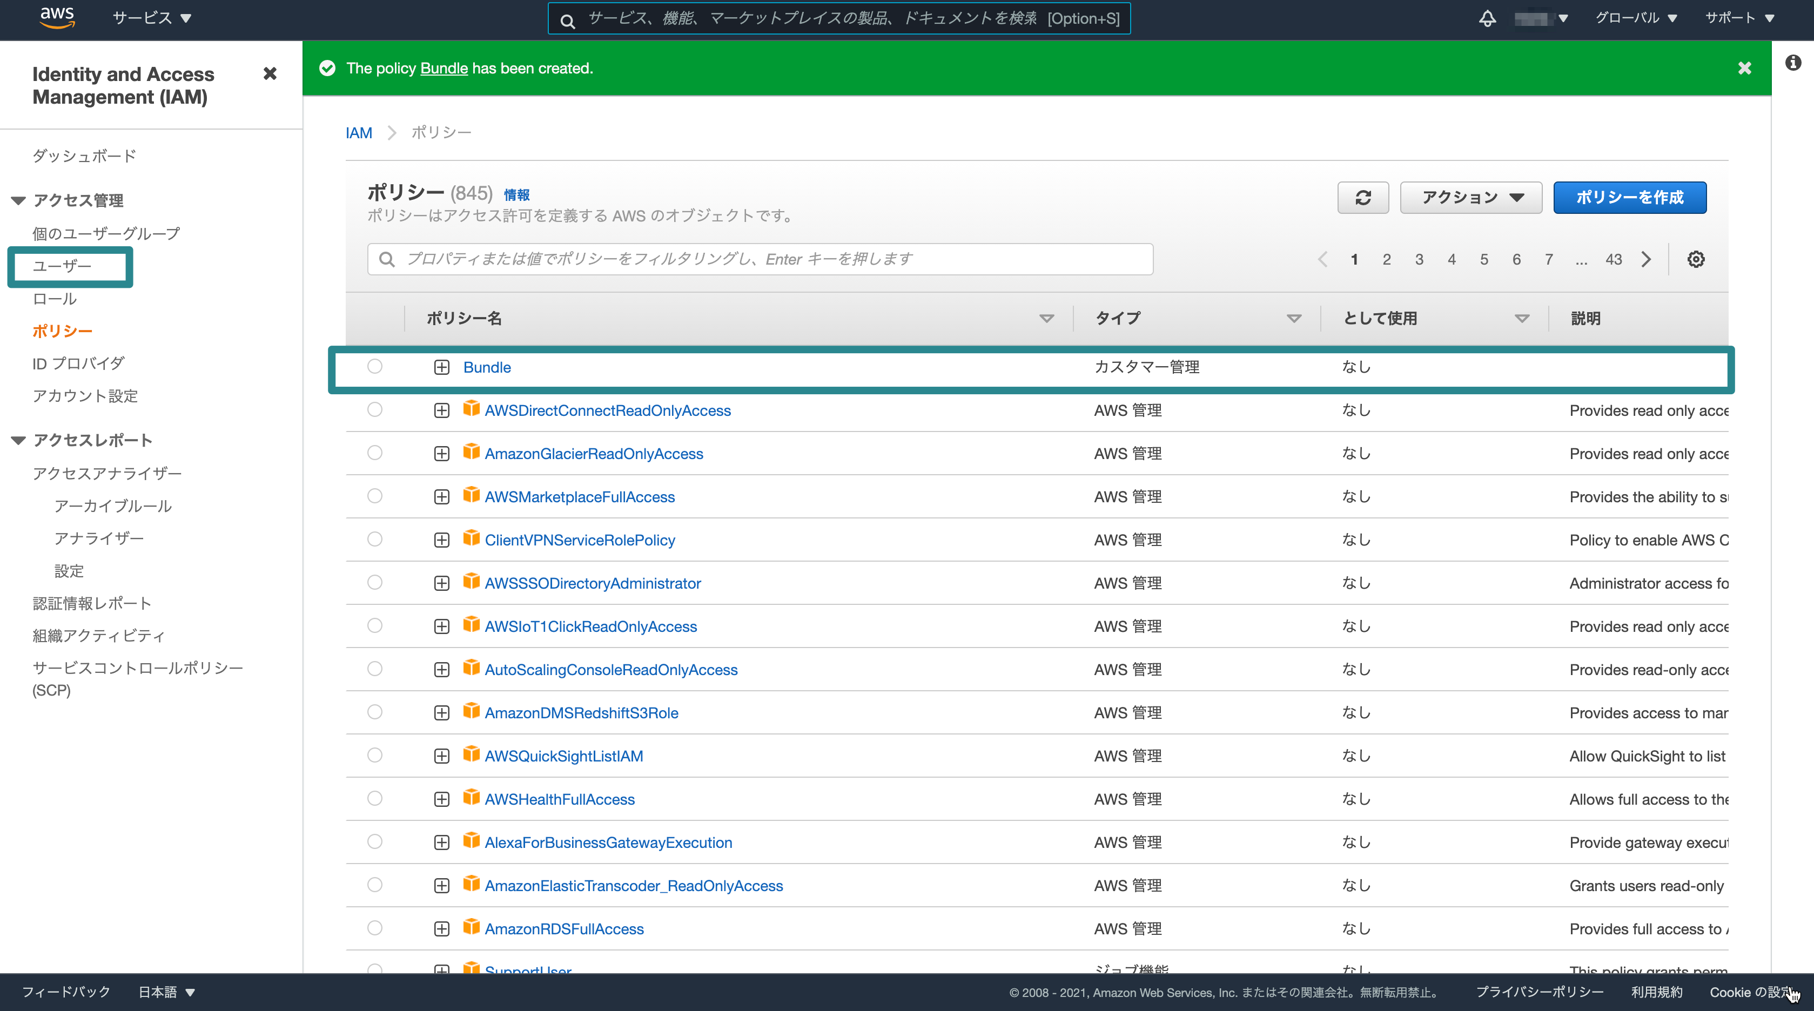Go to next page of policies
This screenshot has height=1011, width=1814.
[x=1645, y=259]
